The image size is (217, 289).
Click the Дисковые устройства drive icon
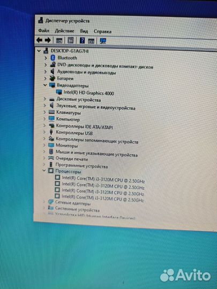pyautogui.click(x=52, y=100)
